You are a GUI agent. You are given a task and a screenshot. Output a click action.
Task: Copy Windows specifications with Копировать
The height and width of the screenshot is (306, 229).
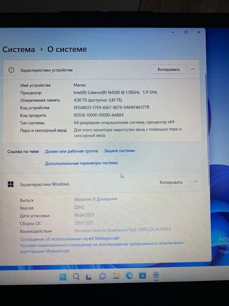point(171,182)
